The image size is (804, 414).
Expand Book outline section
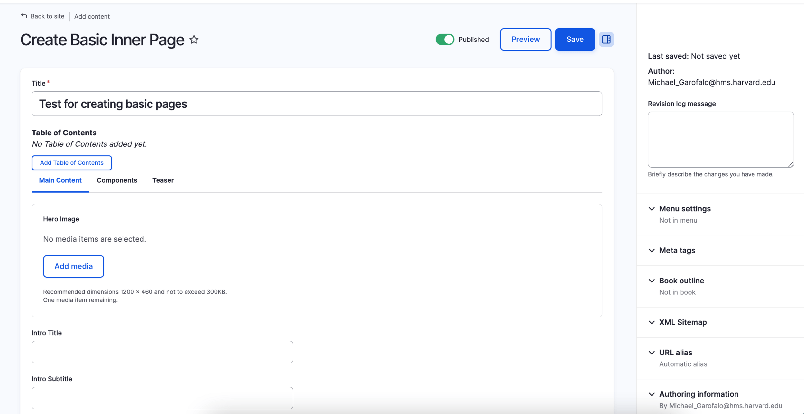click(x=681, y=281)
